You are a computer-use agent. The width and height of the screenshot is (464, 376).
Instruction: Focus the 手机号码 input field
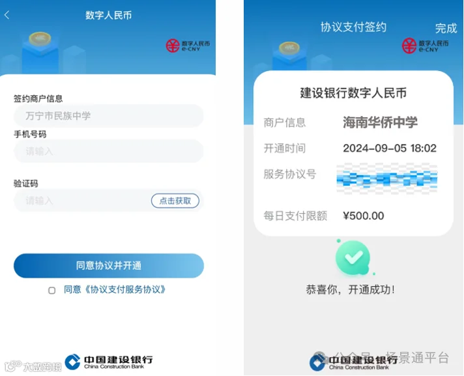point(109,151)
